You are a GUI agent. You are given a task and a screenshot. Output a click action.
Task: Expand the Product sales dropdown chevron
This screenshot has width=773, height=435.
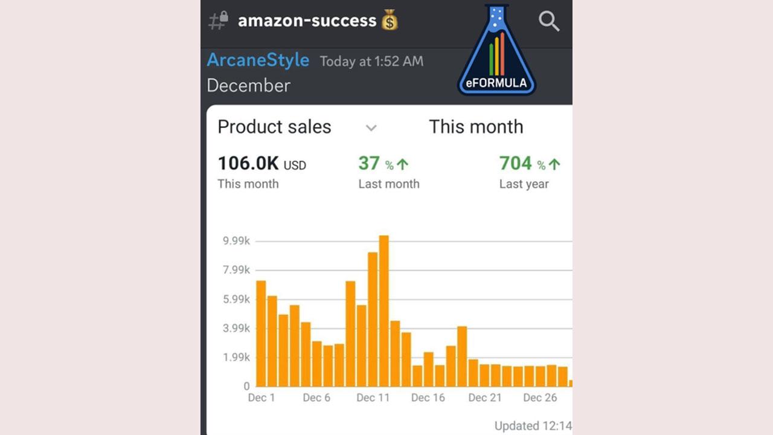pos(371,127)
